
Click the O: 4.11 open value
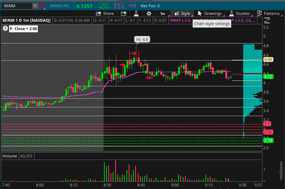click(x=100, y=20)
